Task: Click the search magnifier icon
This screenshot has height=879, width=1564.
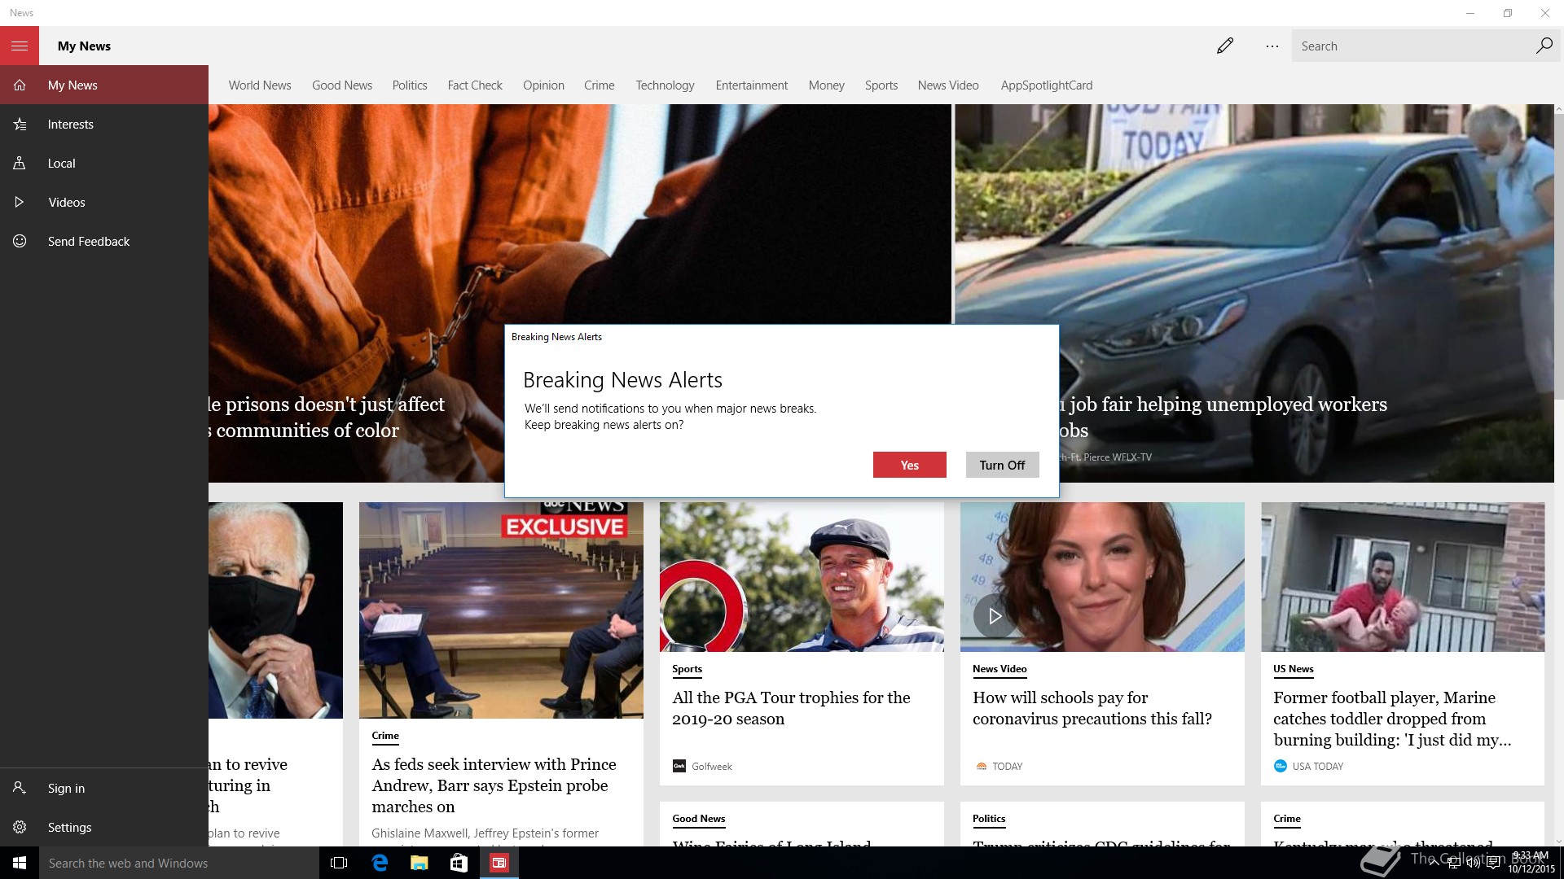Action: point(1544,46)
